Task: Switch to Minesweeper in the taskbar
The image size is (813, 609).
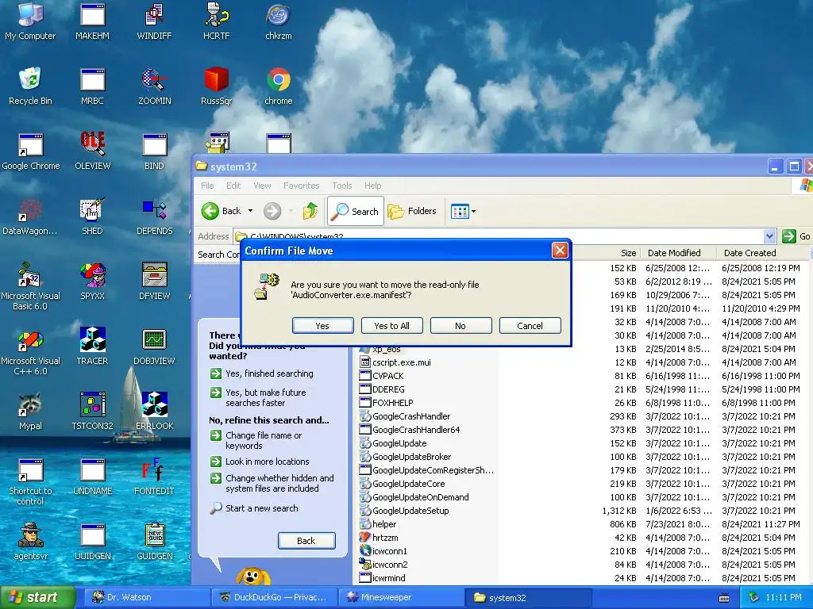Action: click(402, 597)
